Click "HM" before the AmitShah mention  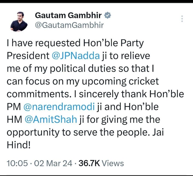click(x=14, y=119)
